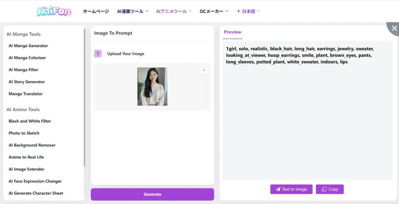Remove the uploaded image with the X icon
The image size is (399, 204).
[x=204, y=70]
